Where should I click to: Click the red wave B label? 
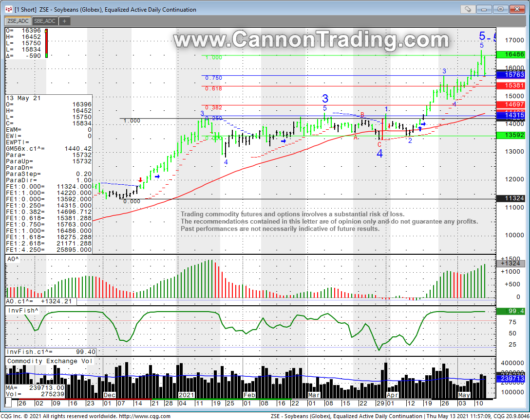pyautogui.click(x=362, y=115)
